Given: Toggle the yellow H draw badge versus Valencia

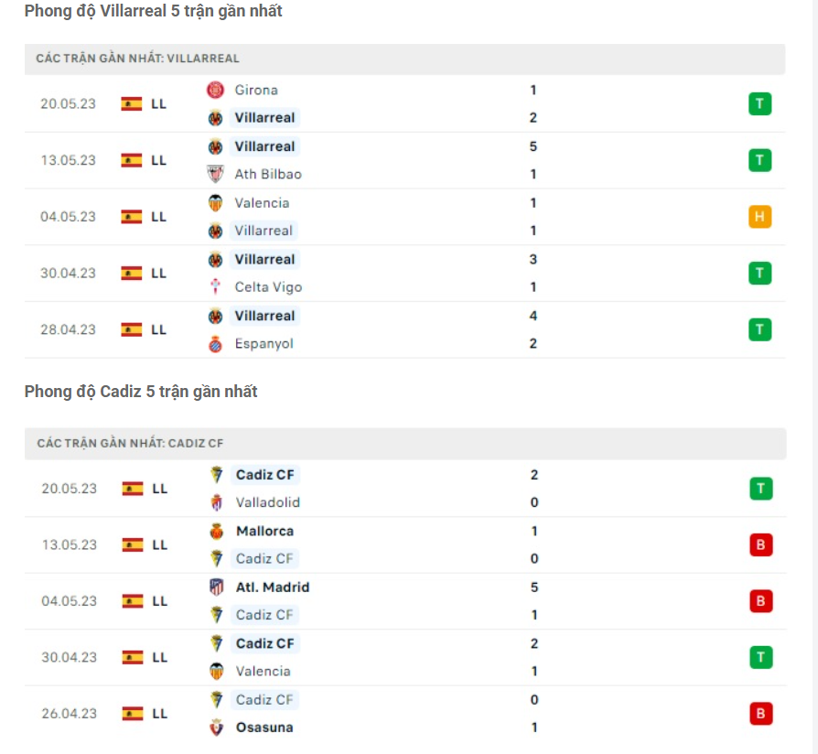Looking at the screenshot, I should 759,217.
